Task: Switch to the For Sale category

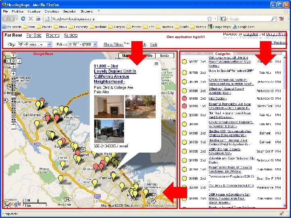Action: tap(34, 35)
